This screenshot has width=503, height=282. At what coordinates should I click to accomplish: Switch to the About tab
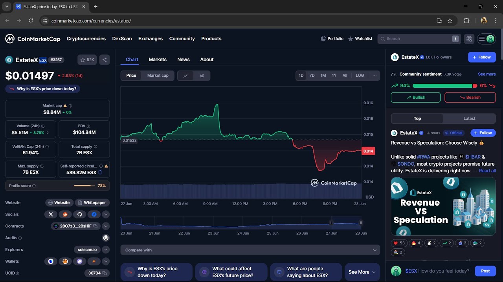207,60
